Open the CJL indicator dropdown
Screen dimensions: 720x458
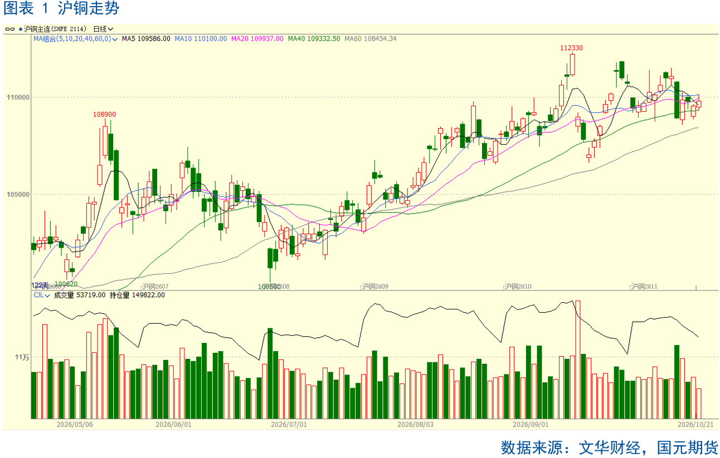coord(41,295)
